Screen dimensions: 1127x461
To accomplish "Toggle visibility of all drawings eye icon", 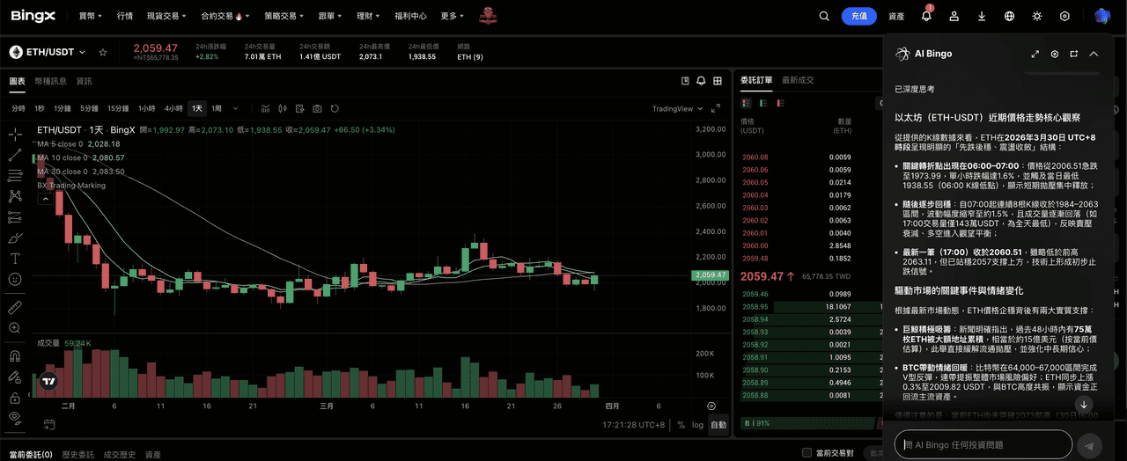I will (15, 416).
